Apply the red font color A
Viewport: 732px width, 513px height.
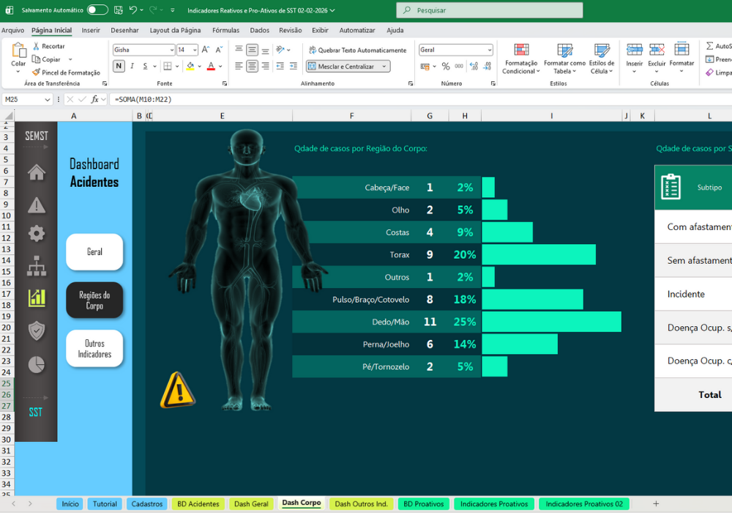coord(211,67)
